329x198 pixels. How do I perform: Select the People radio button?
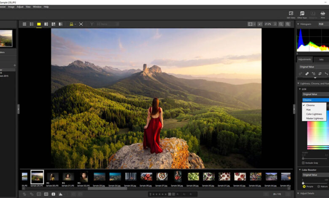304,186
